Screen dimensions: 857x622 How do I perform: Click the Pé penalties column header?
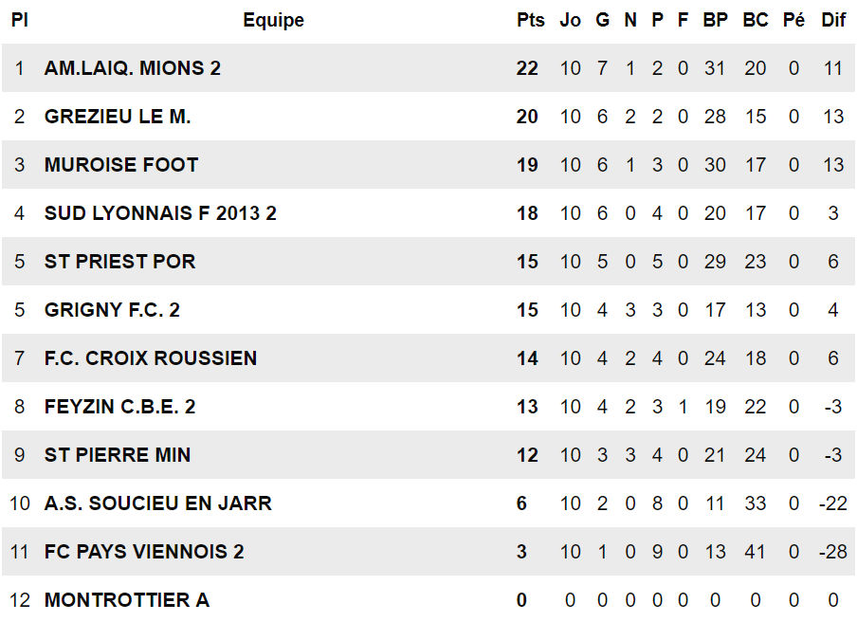click(793, 20)
